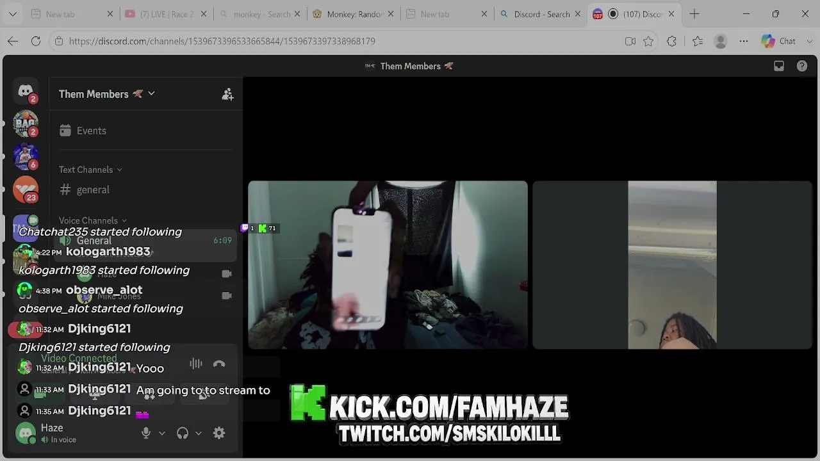Screen dimensions: 820x461
Task: Open the Discord inbox icon
Action: (x=779, y=66)
